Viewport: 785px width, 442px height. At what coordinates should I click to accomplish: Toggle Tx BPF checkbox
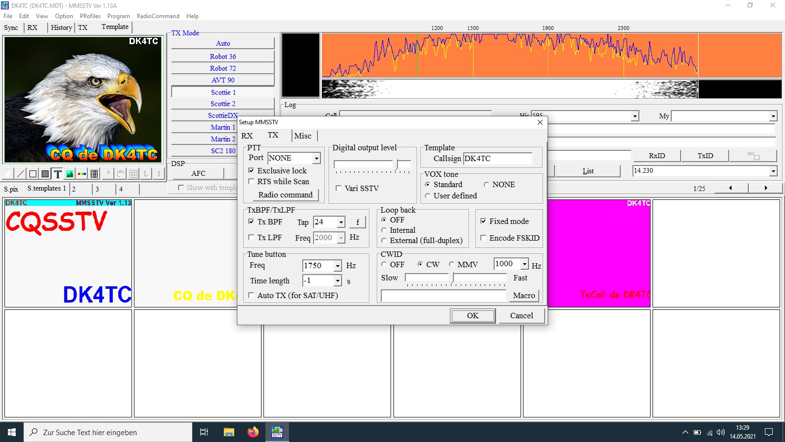tap(251, 221)
